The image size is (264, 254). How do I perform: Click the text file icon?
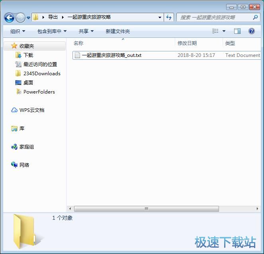[x=77, y=55]
